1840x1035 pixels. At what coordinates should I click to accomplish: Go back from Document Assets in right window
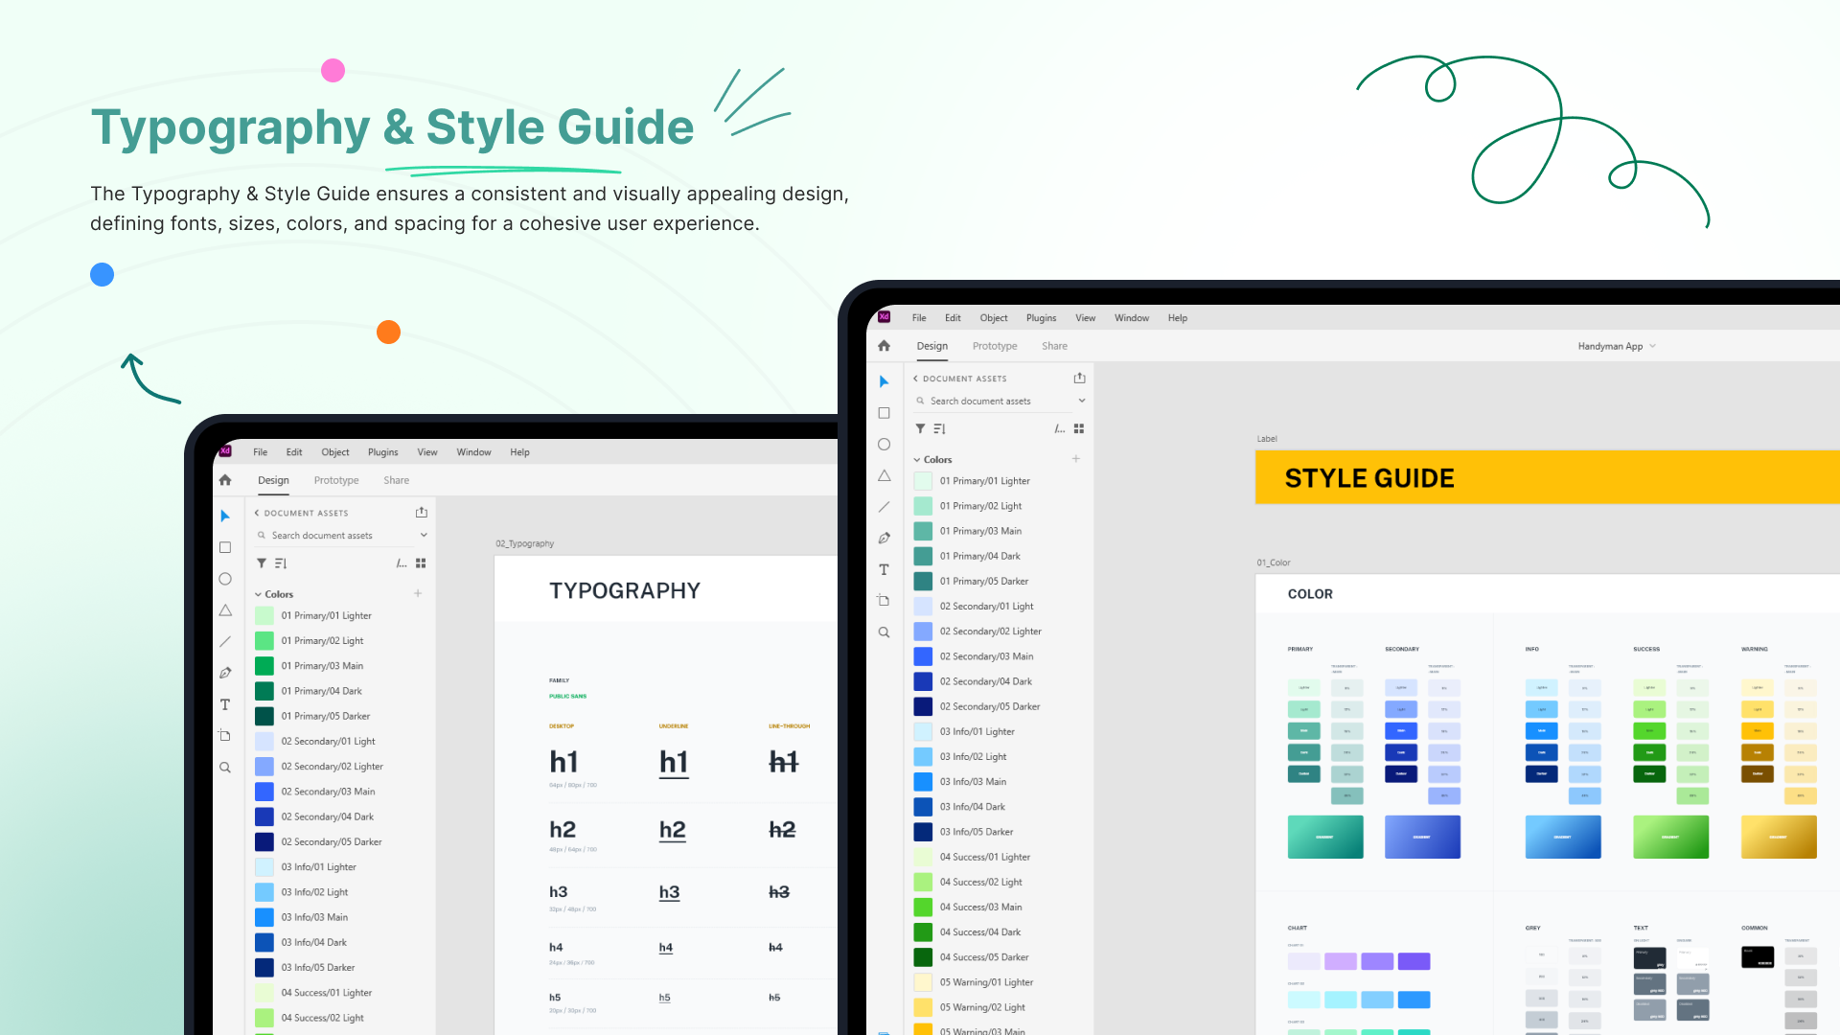click(915, 379)
